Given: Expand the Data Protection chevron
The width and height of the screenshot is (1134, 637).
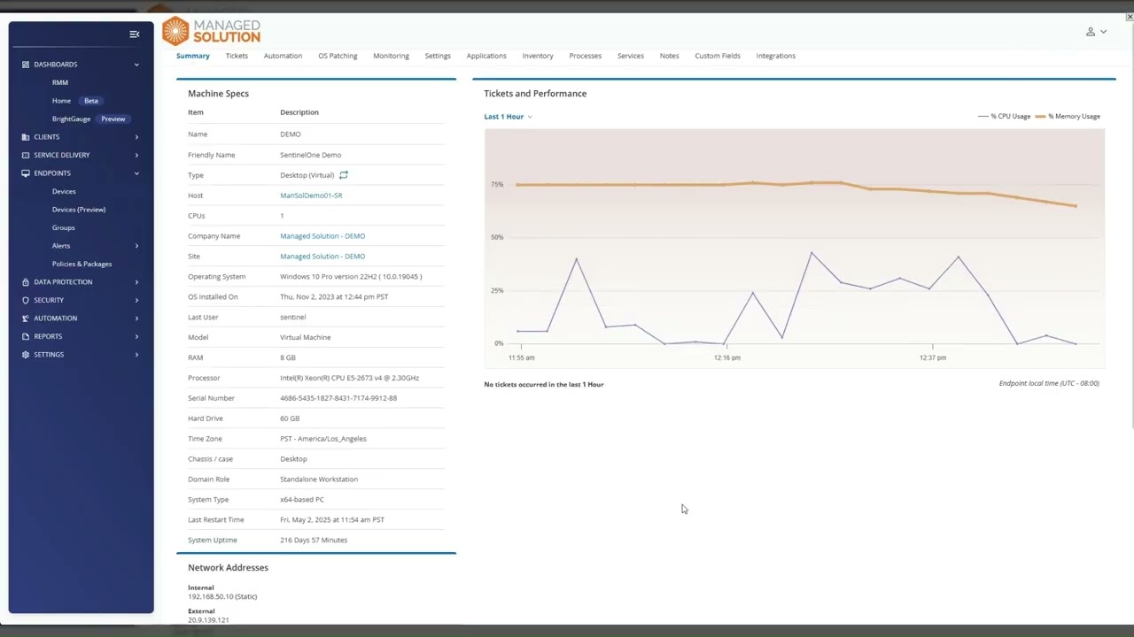Looking at the screenshot, I should [x=136, y=282].
